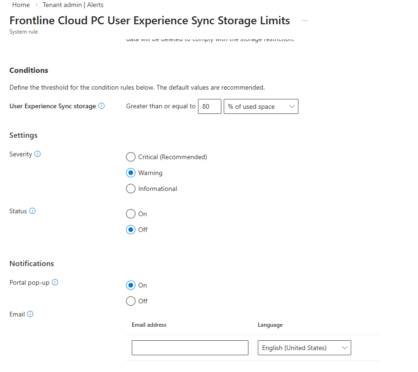Click info icon next to User Experience Sync storage
418x372 pixels.
[101, 106]
